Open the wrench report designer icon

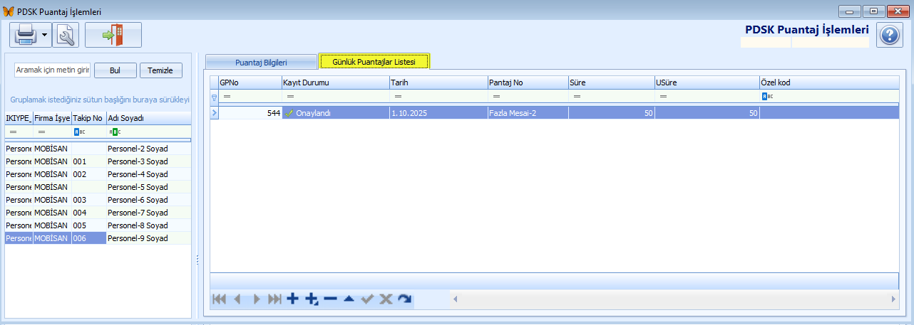click(x=65, y=35)
